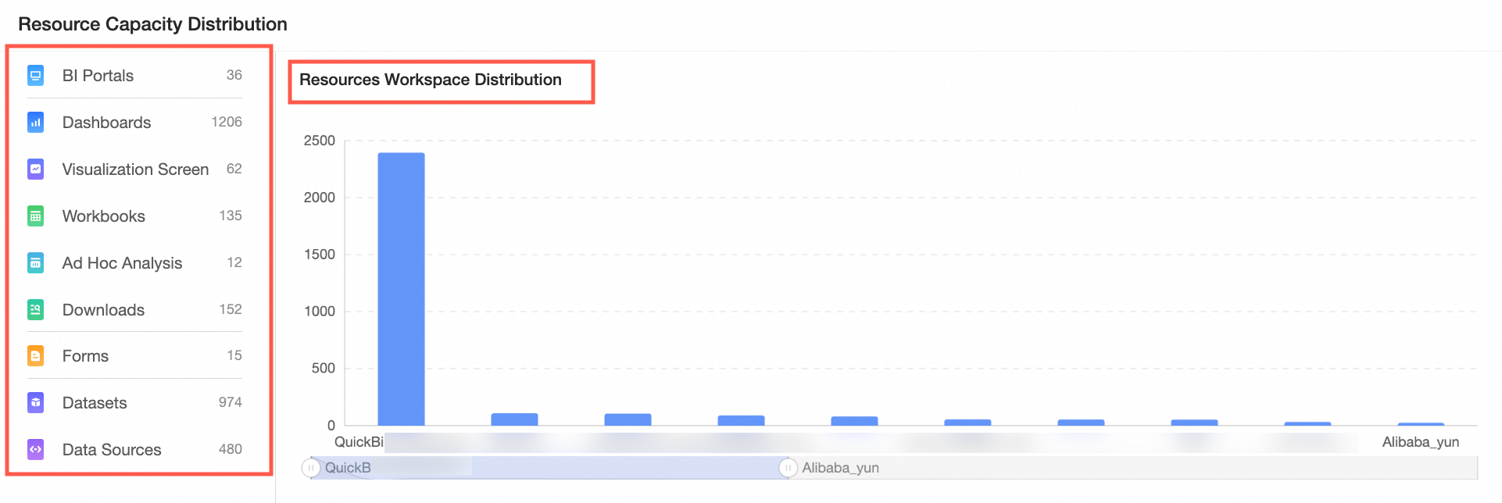This screenshot has height=503, width=1502.
Task: Select the Data Sources list item
Action: point(134,450)
